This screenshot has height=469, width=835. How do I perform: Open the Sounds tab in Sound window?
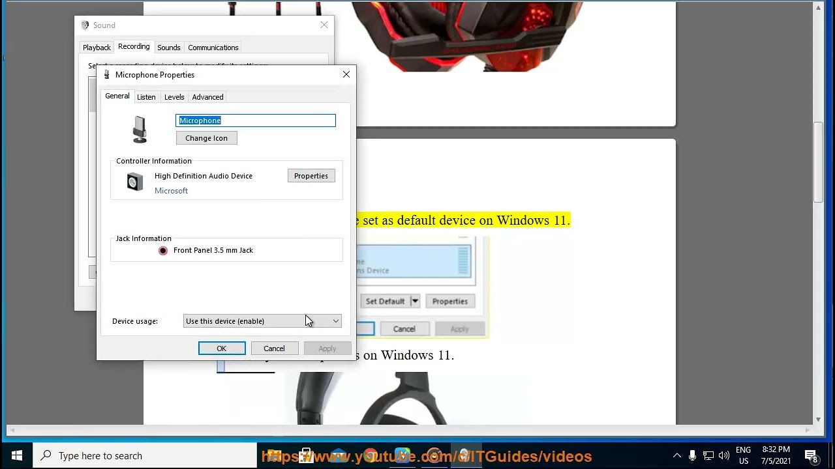168,48
